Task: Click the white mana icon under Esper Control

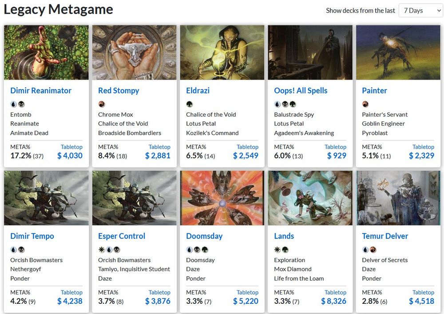Action: (x=101, y=250)
